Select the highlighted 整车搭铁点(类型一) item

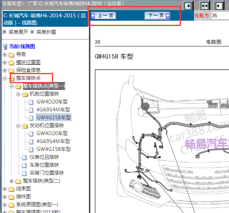pyautogui.click(x=44, y=86)
